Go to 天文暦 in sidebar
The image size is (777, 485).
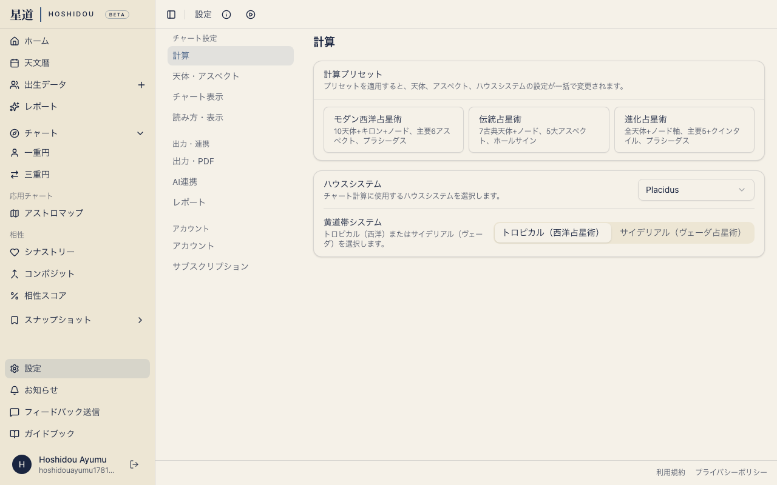pyautogui.click(x=77, y=63)
